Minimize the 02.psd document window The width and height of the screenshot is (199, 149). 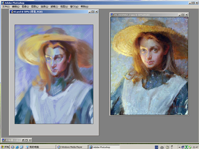[90, 12]
